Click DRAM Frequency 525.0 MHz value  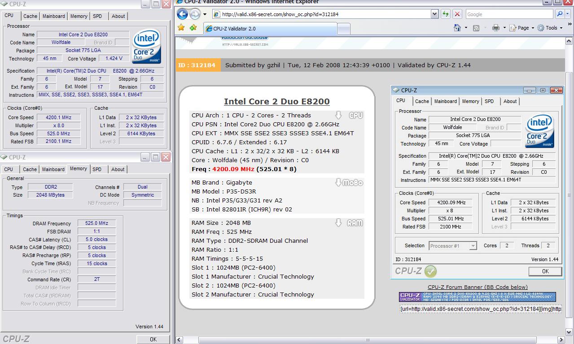(x=97, y=223)
